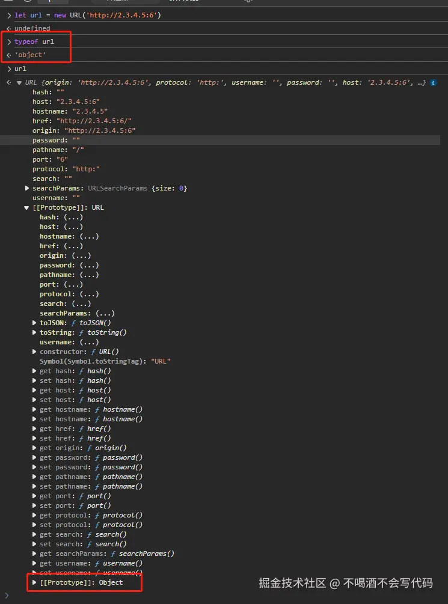The width and height of the screenshot is (448, 604).
Task: Select the port: "6" property row
Action: click(x=50, y=159)
